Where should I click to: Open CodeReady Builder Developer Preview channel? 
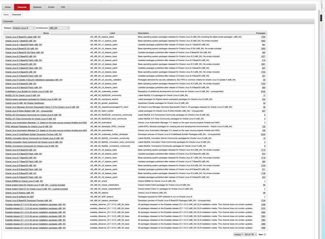click(x=34, y=134)
